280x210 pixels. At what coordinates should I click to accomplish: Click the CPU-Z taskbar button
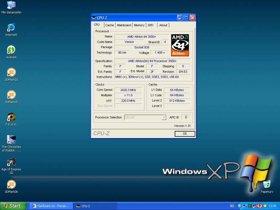click(95, 206)
